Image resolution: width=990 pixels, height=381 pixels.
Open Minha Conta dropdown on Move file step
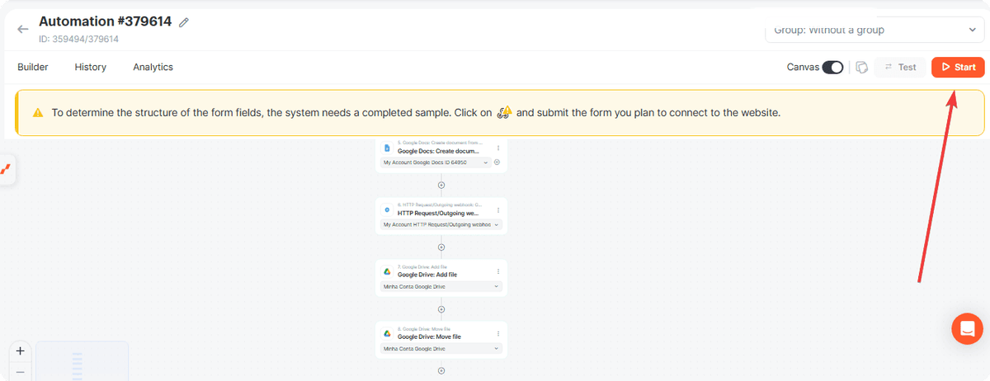pos(441,349)
